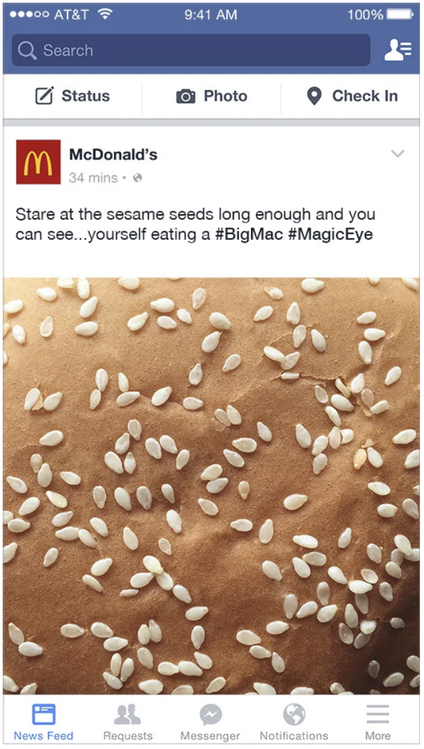Select the News Feed tab
This screenshot has height=749, width=424.
44,722
